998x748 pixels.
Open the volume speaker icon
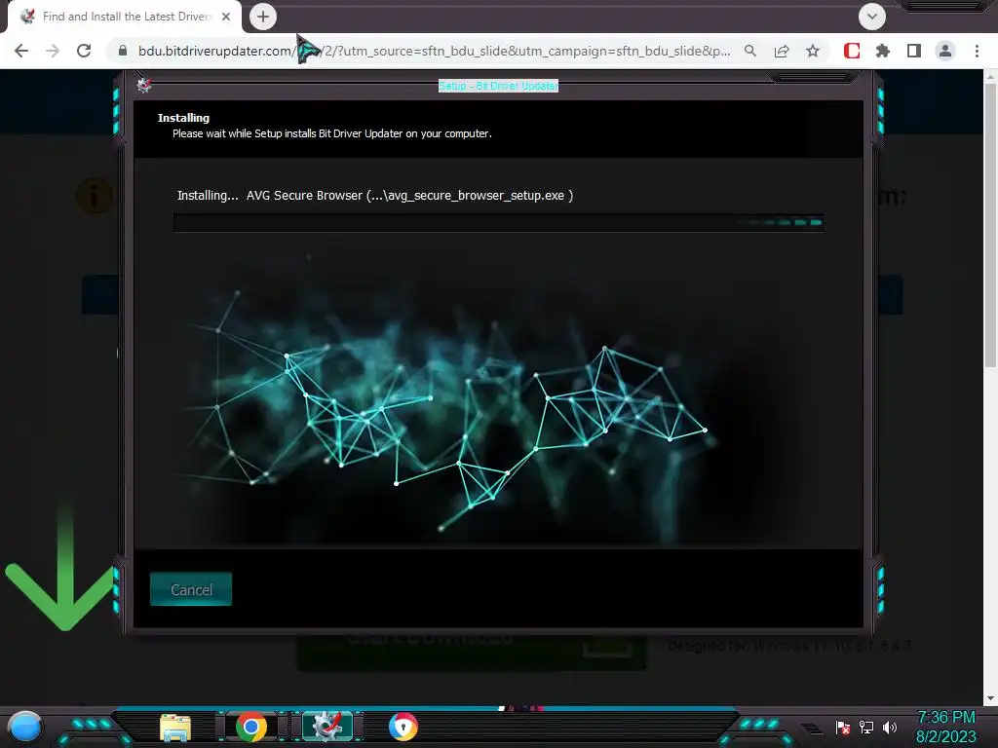890,727
